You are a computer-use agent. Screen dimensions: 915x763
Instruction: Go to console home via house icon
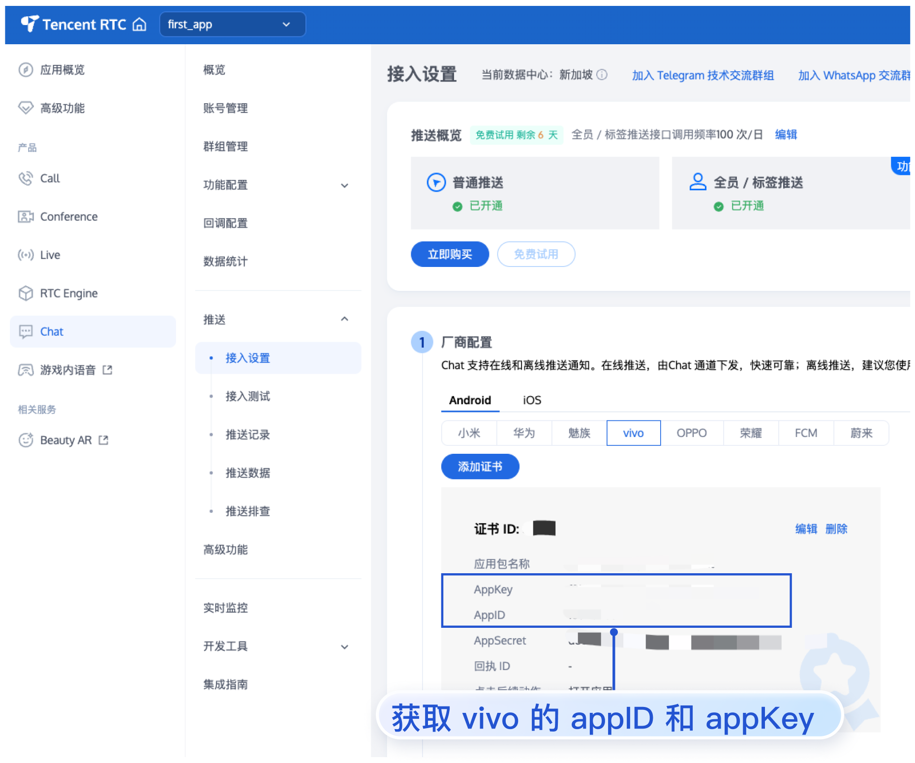[140, 24]
